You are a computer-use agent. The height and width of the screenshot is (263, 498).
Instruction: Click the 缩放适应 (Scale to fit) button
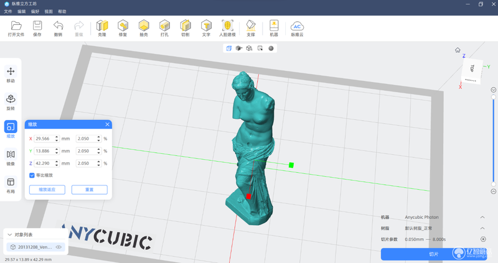tap(47, 190)
